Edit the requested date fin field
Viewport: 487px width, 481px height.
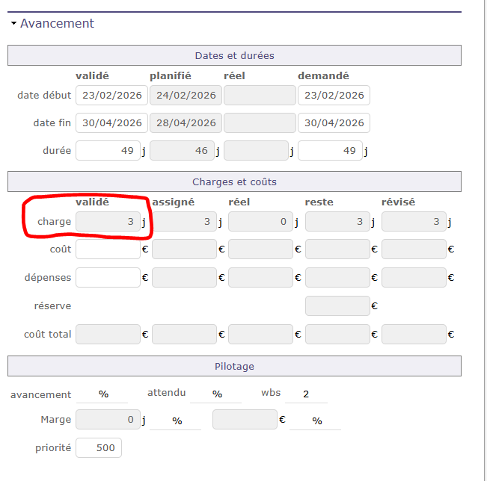[x=334, y=123]
